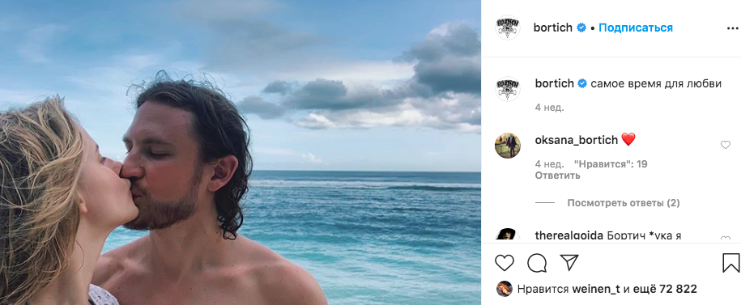Image resolution: width=741 pixels, height=305 pixels.
Task: Click the beach kiss photo
Action: [x=241, y=152]
